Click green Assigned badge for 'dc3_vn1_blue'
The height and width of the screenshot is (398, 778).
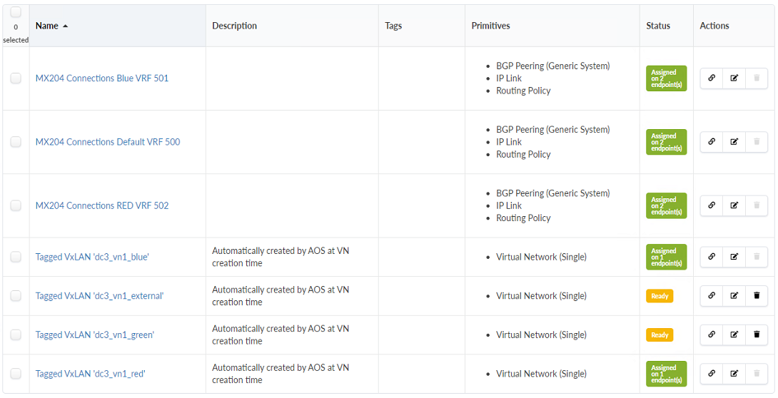(666, 257)
